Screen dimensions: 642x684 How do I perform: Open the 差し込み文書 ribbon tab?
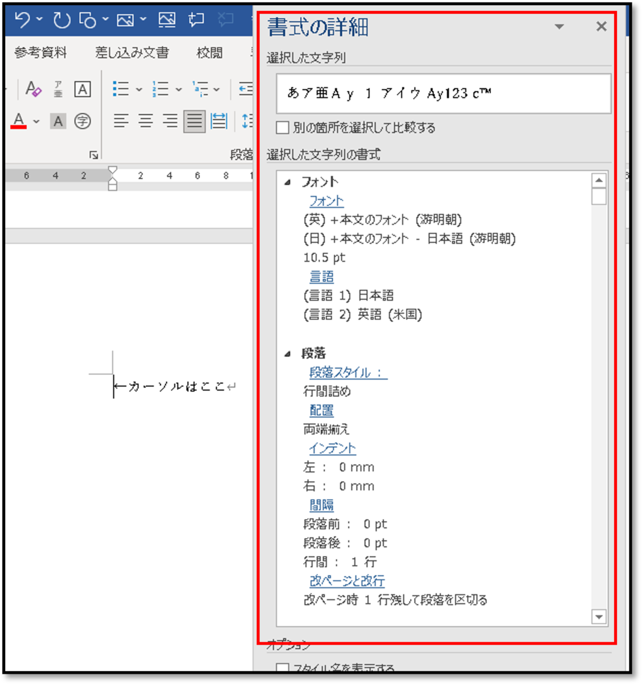click(132, 52)
